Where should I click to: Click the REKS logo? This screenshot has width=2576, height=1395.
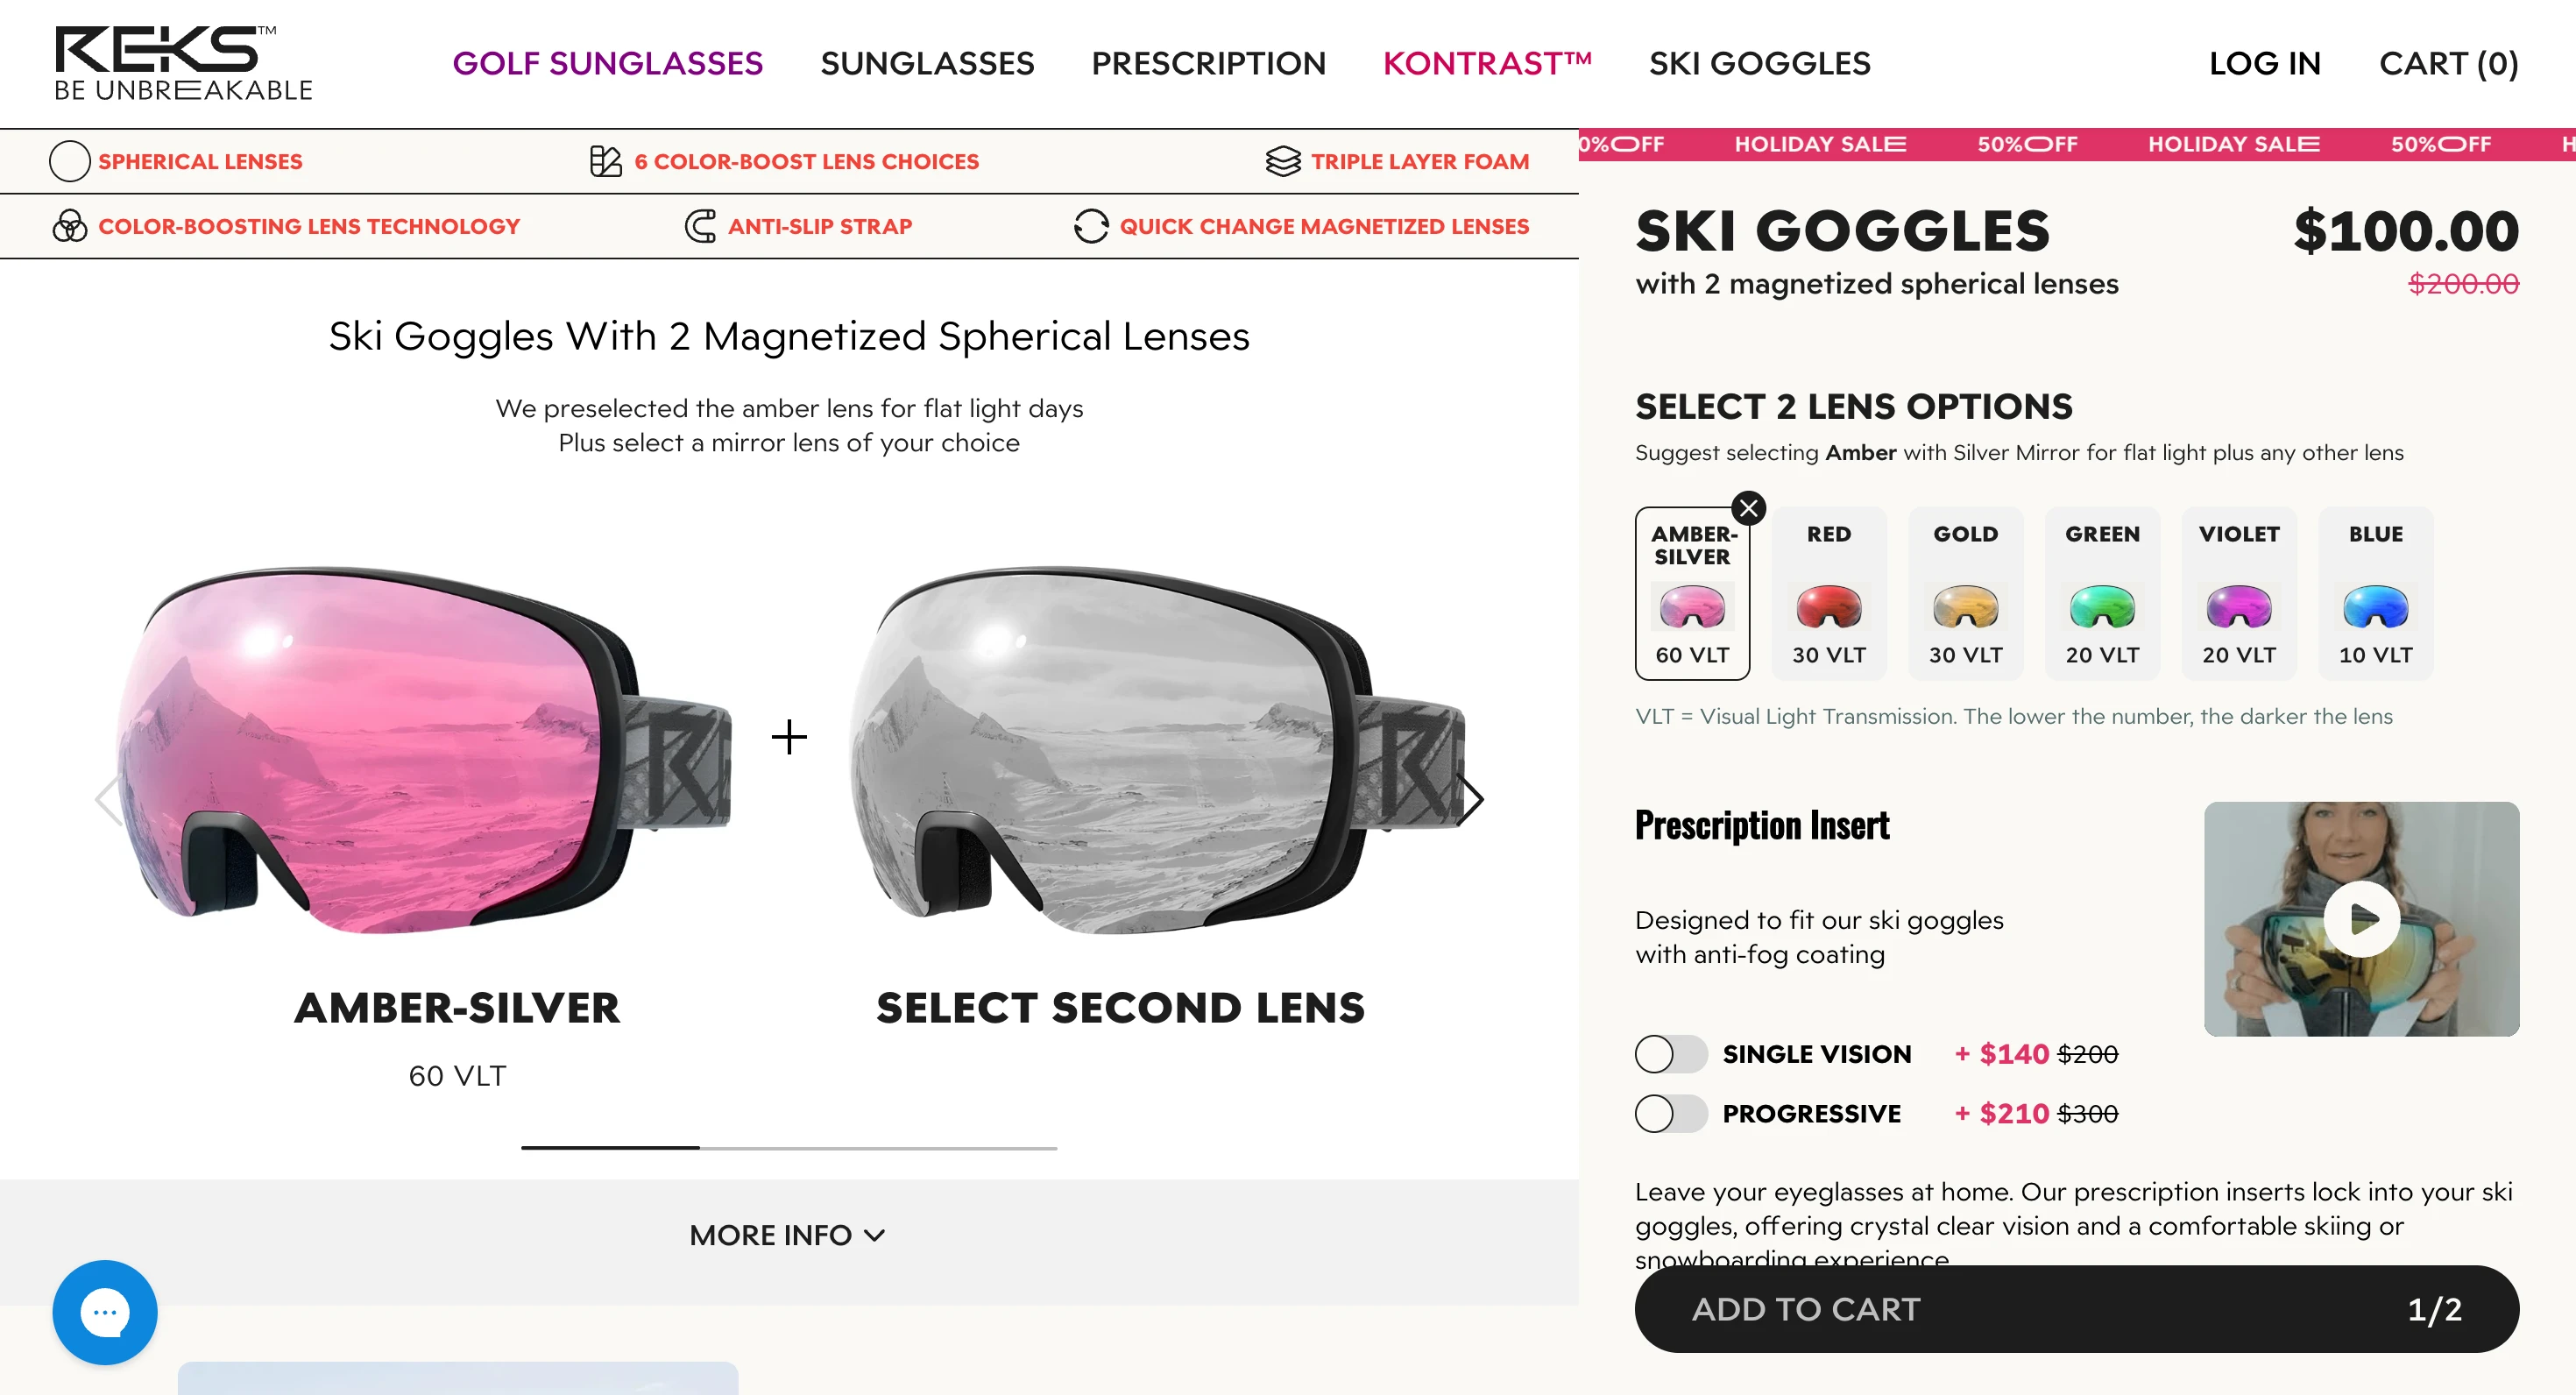[x=183, y=63]
